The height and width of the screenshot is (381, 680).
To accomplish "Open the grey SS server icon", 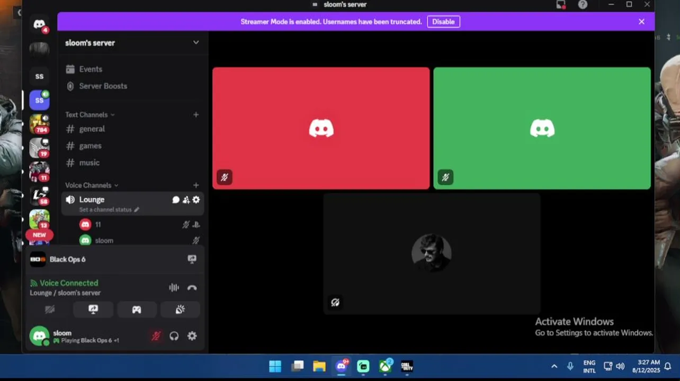I will [39, 76].
